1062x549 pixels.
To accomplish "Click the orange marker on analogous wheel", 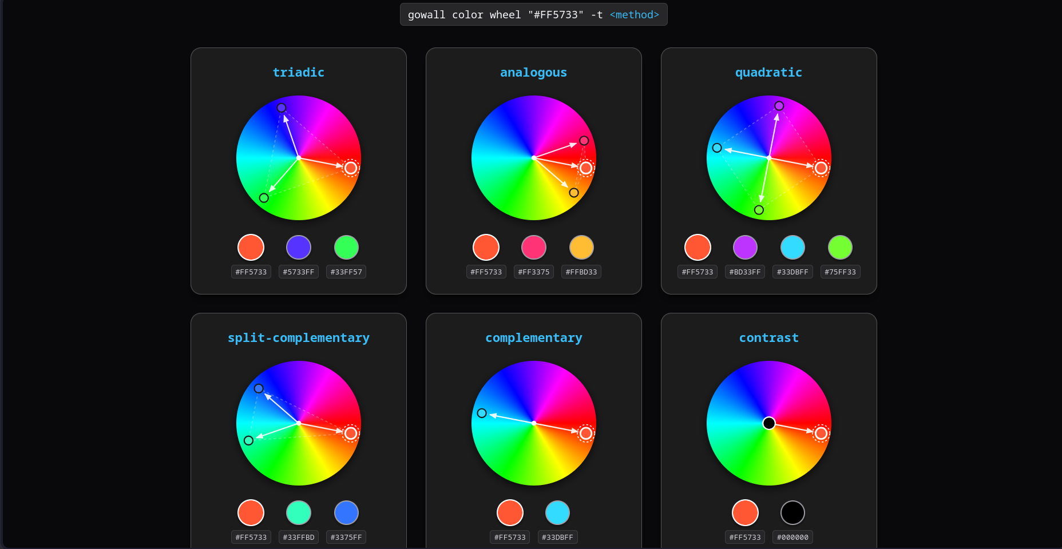I will click(574, 193).
